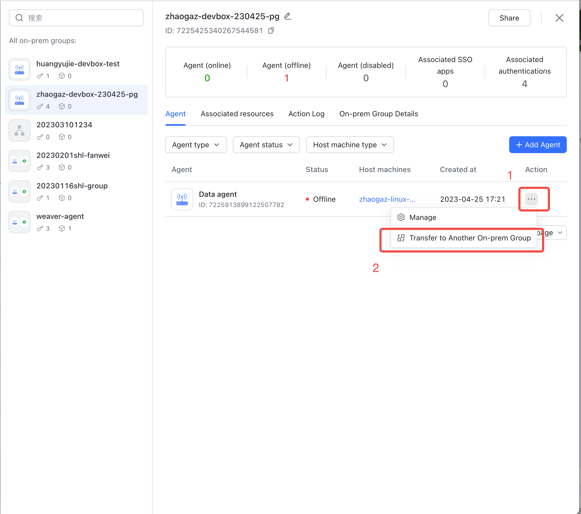Image resolution: width=581 pixels, height=514 pixels.
Task: Copy the on-prem group ID
Action: pos(271,31)
